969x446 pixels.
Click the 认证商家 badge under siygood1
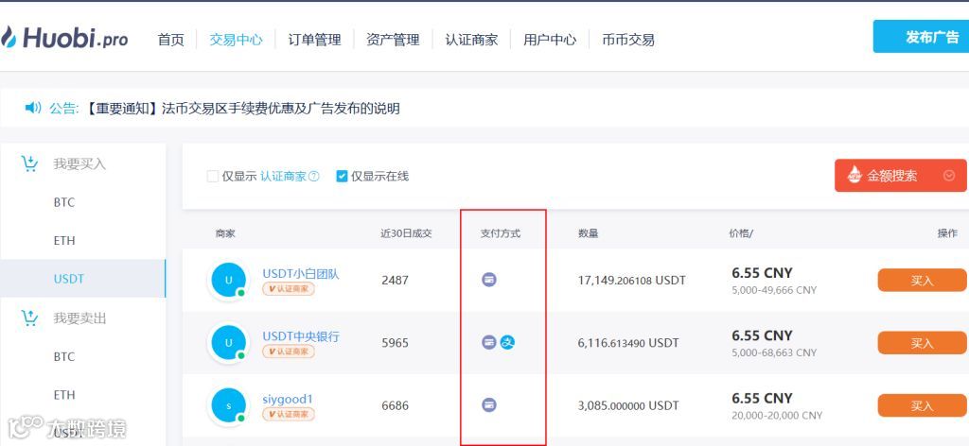click(x=289, y=414)
